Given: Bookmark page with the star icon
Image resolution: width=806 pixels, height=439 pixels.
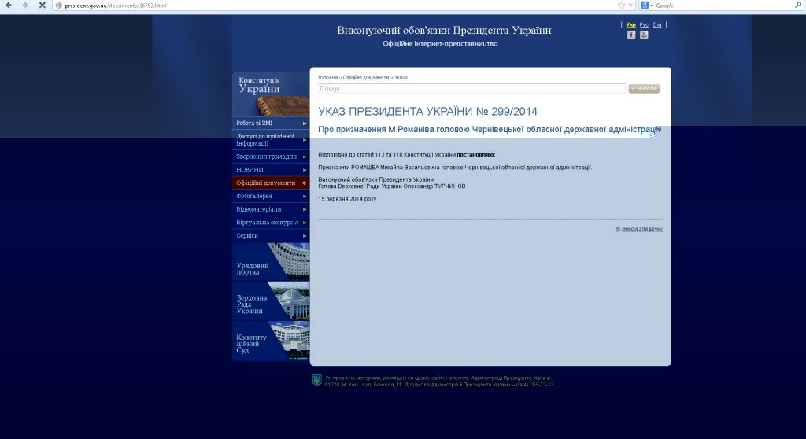Looking at the screenshot, I should (x=621, y=6).
